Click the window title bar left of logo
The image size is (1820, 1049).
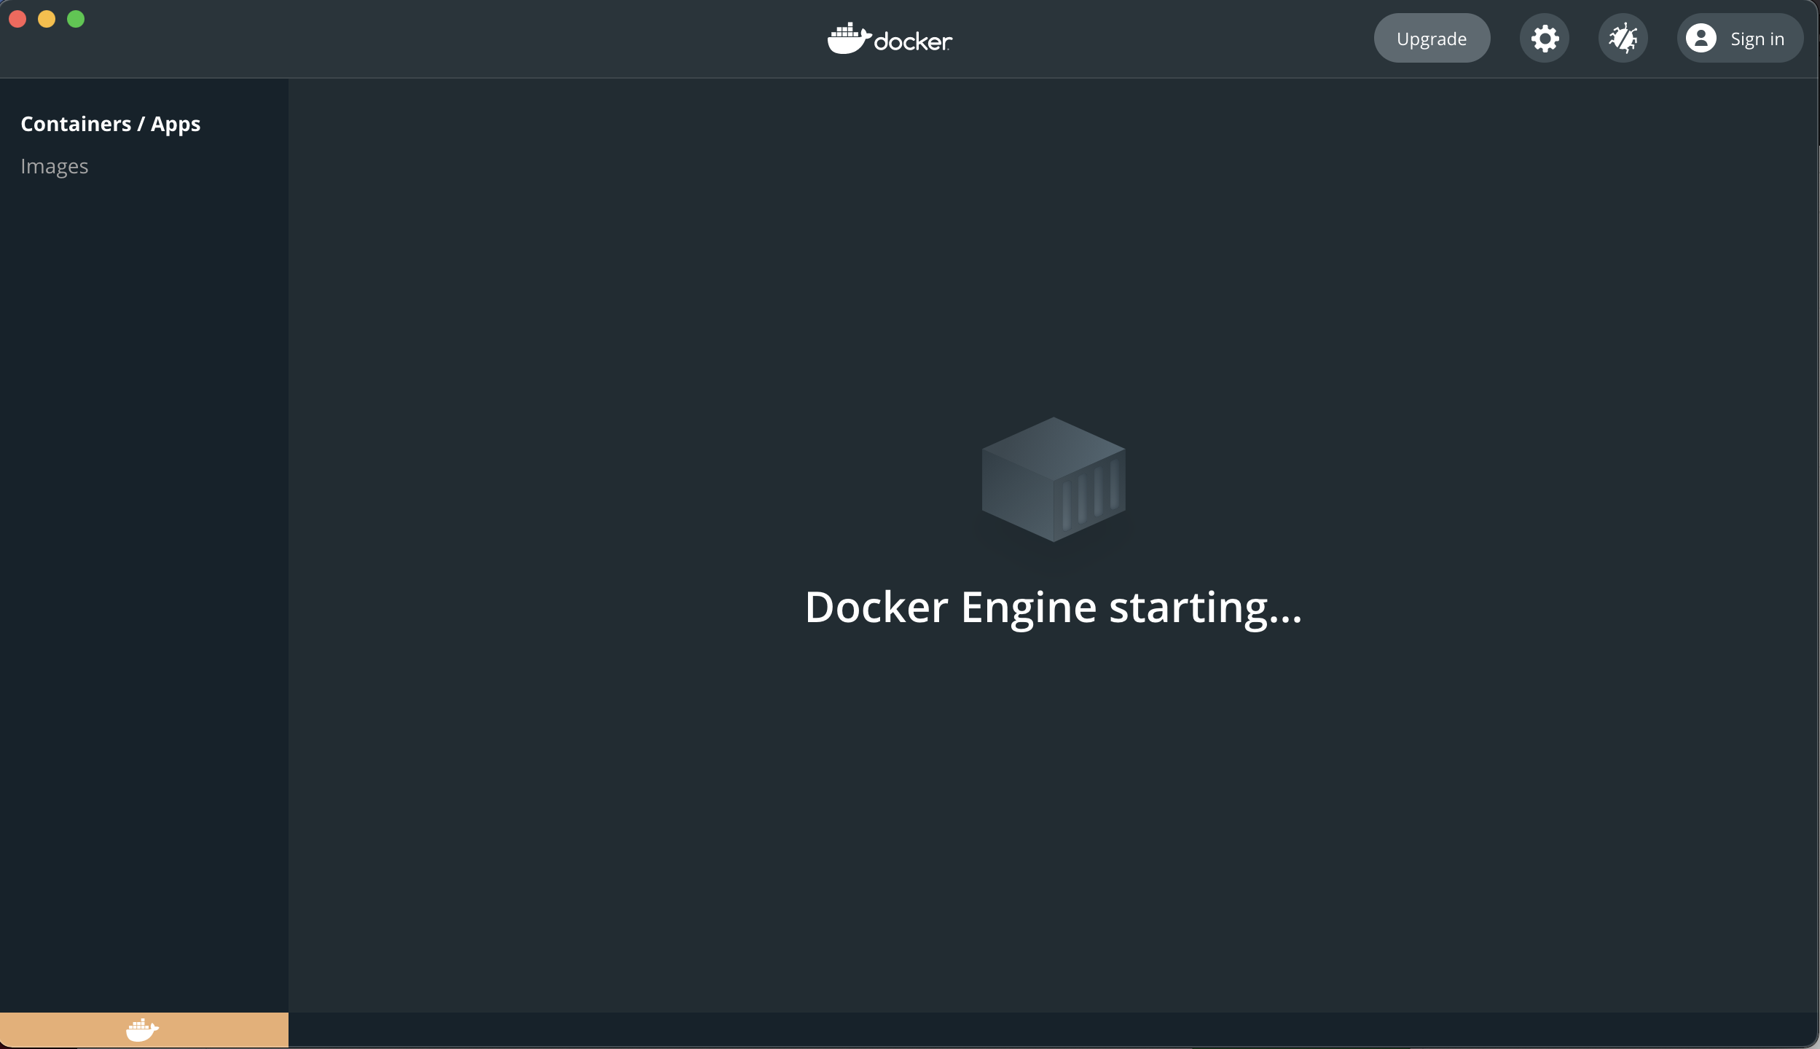coord(437,39)
